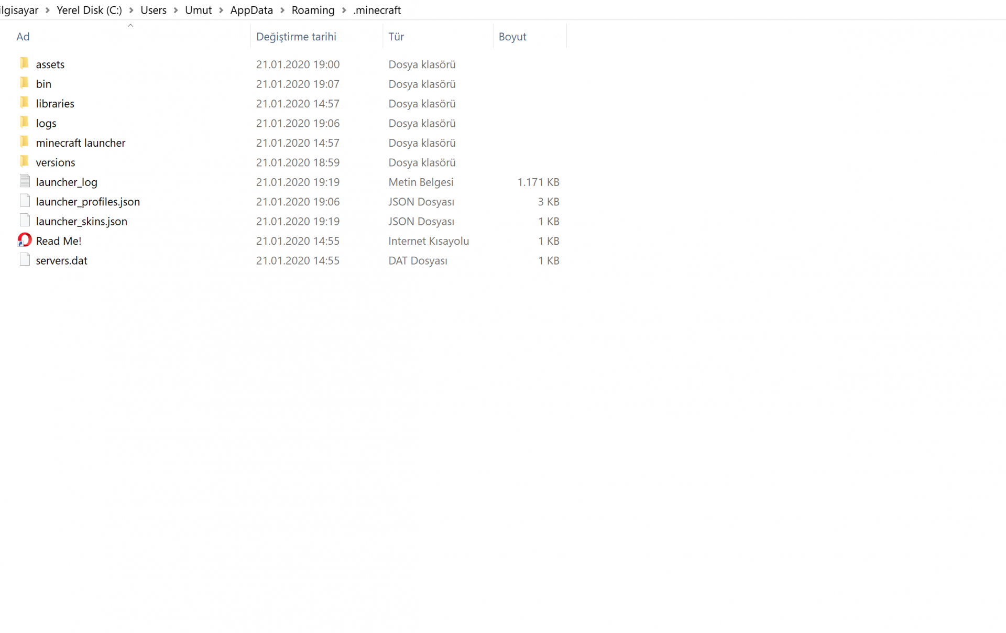Screen dimensions: 1006x633
Task: Expand the breadcrumb chevron after AppData
Action: click(282, 10)
